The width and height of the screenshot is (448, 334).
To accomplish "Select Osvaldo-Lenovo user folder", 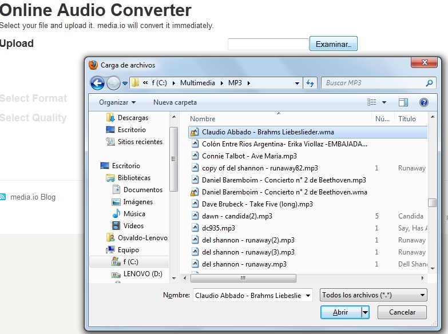I will 142,238.
